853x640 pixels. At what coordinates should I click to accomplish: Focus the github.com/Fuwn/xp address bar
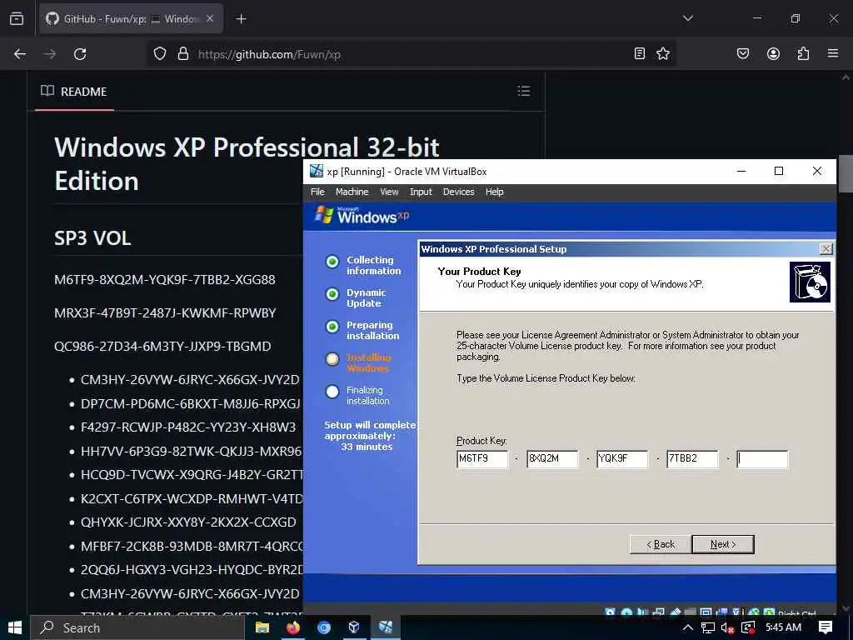[411, 54]
